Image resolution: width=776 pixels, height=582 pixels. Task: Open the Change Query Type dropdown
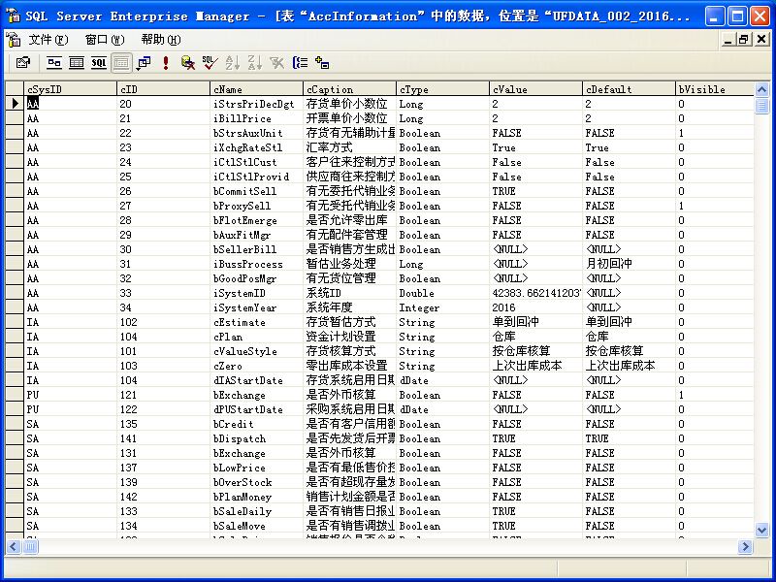point(143,62)
